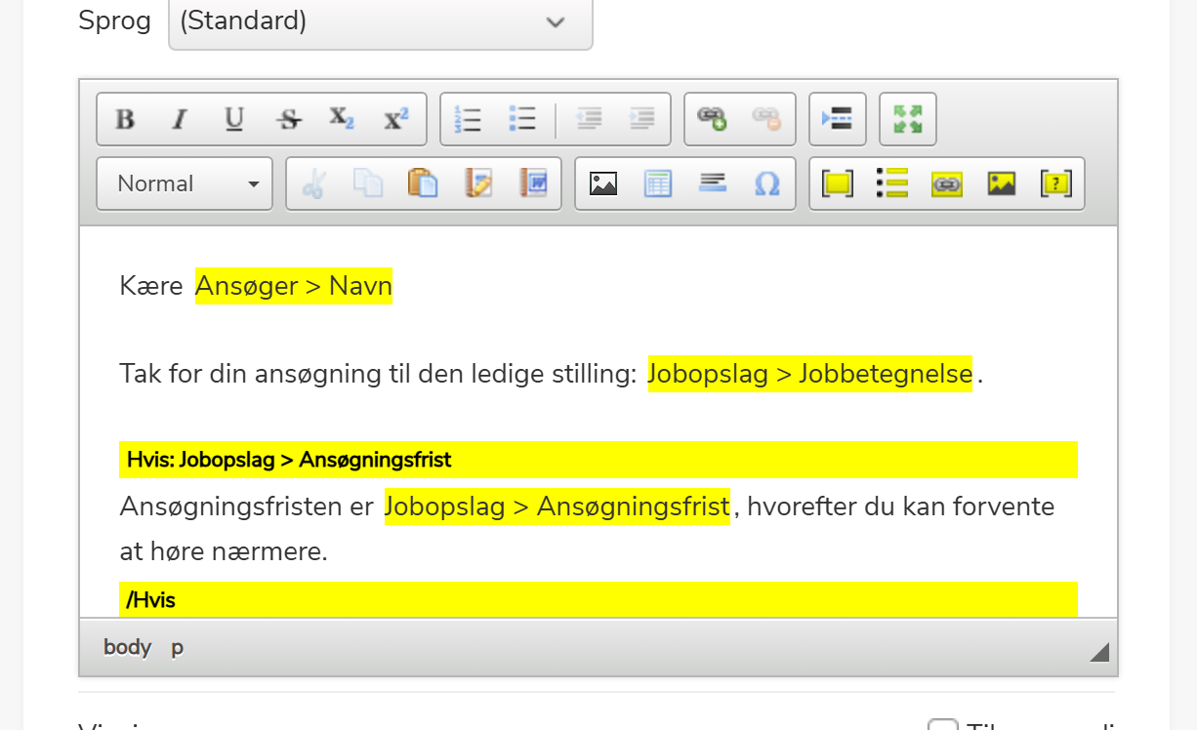This screenshot has width=1197, height=730.
Task: Toggle bold formatting
Action: coord(124,119)
